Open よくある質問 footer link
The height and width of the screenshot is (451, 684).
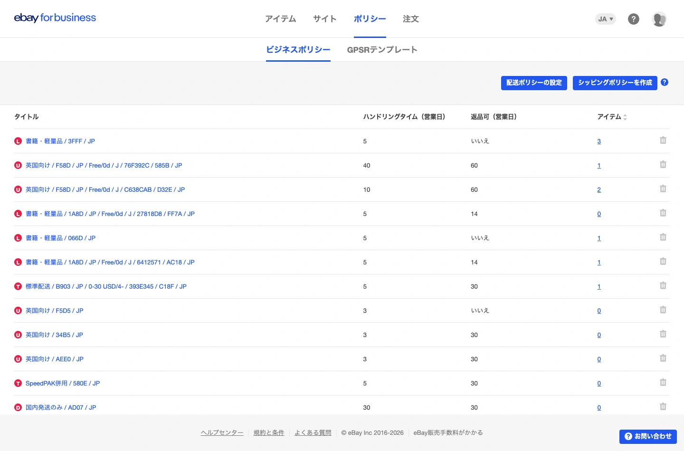pyautogui.click(x=313, y=432)
